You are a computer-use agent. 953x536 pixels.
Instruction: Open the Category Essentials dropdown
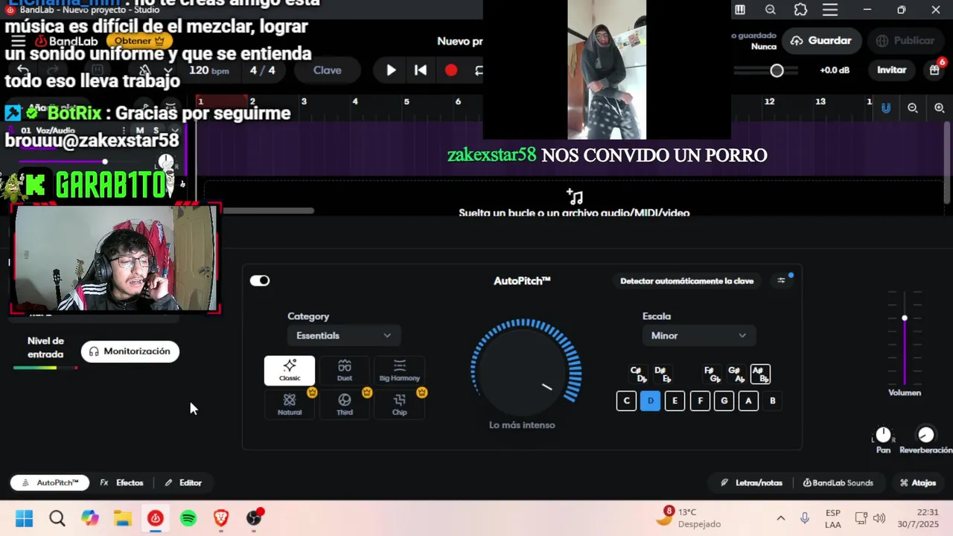344,336
